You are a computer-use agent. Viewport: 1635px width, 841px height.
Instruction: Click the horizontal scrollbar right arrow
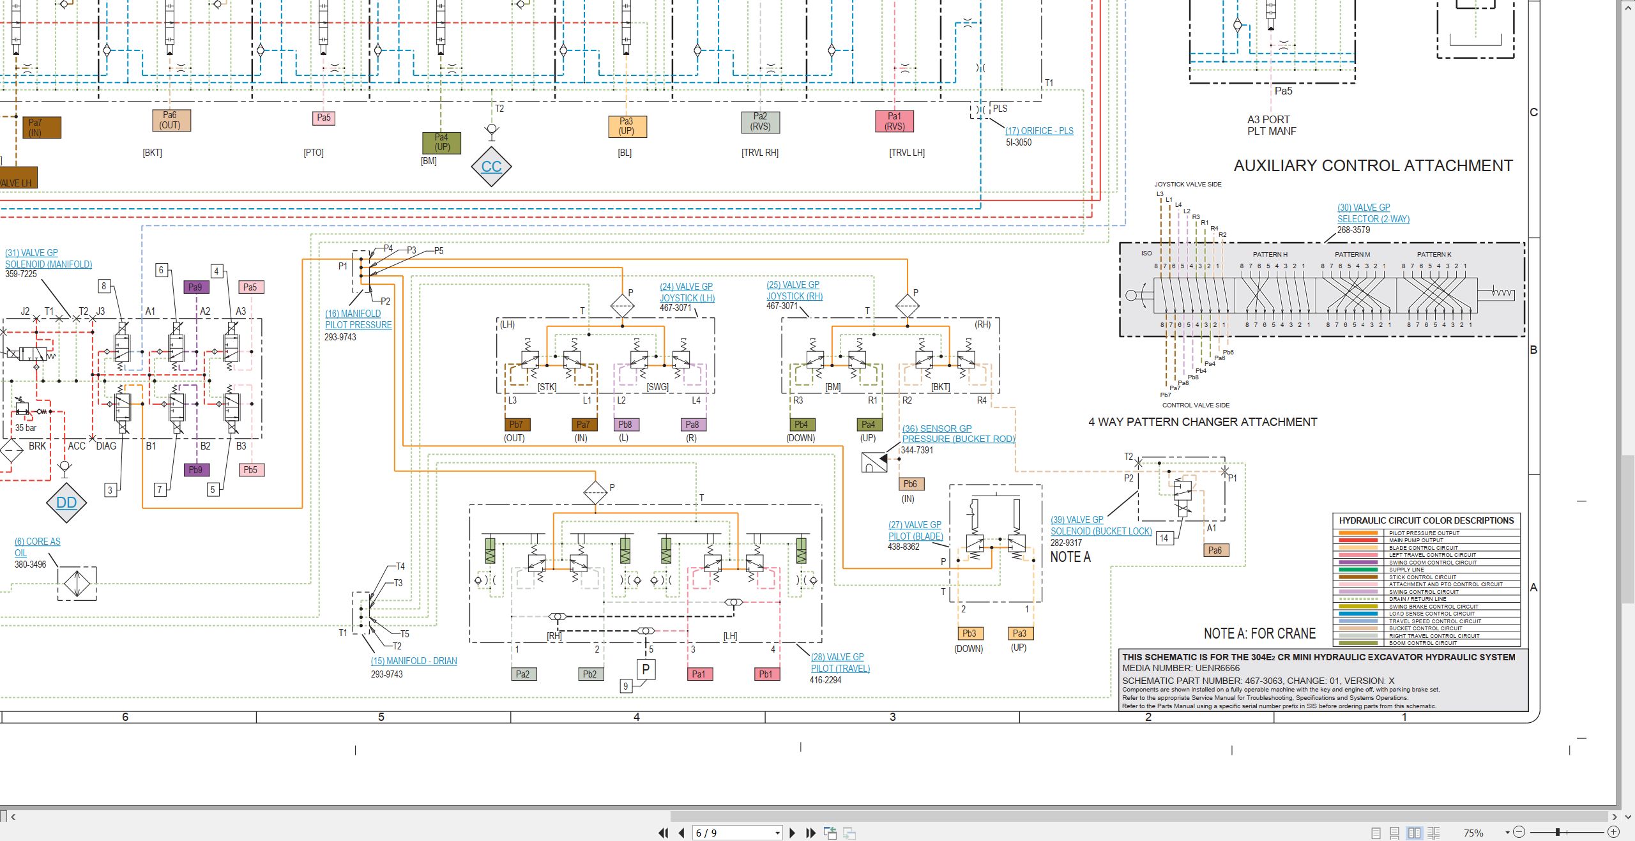(x=1614, y=817)
